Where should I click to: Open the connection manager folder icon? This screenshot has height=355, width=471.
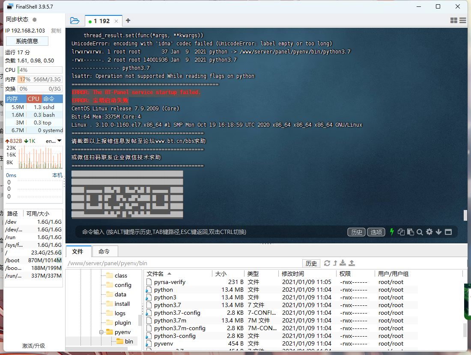(75, 21)
